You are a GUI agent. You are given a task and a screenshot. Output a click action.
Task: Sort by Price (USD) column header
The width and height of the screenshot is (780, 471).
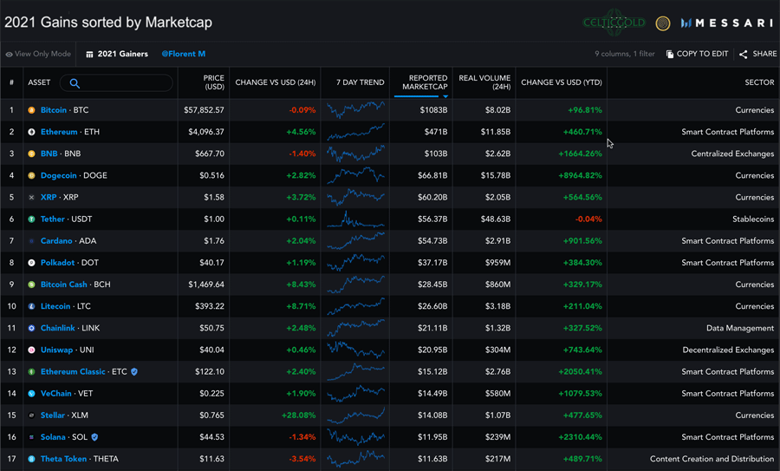click(212, 82)
